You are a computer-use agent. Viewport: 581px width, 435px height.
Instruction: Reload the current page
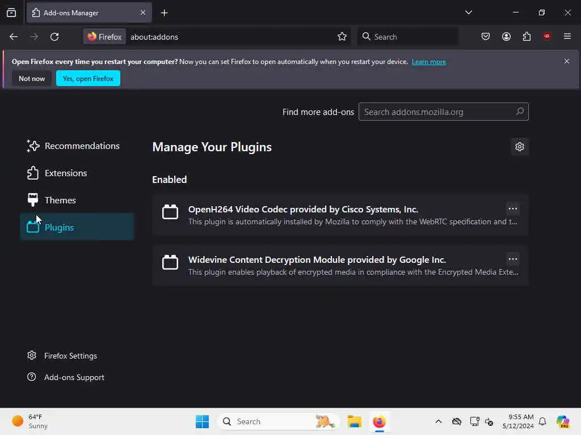(x=54, y=37)
